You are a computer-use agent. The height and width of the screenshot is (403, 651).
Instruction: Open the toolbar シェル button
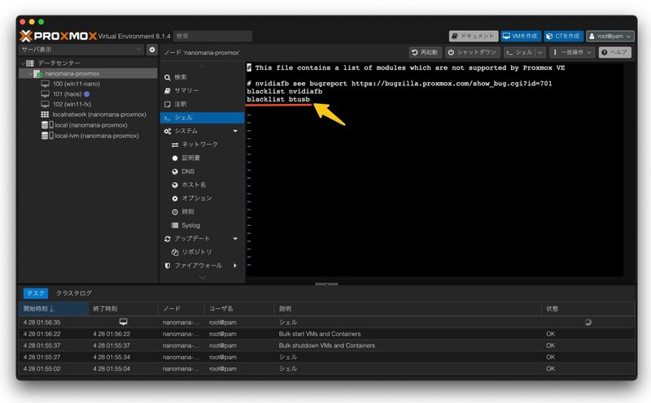pos(519,52)
